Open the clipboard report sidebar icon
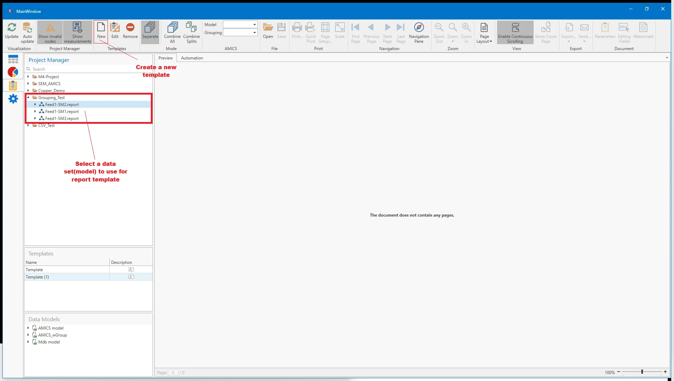 click(13, 85)
